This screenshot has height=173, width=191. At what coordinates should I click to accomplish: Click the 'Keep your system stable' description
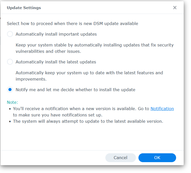pos(94,45)
